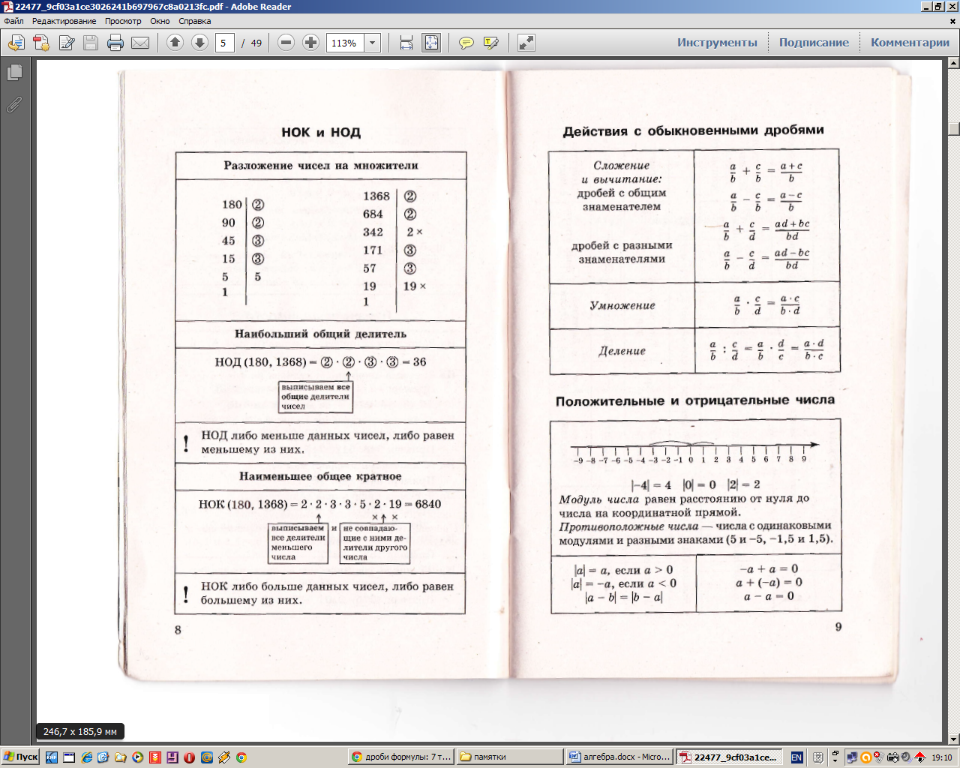Open the Просмотр menu
The image size is (960, 768).
pos(123,21)
